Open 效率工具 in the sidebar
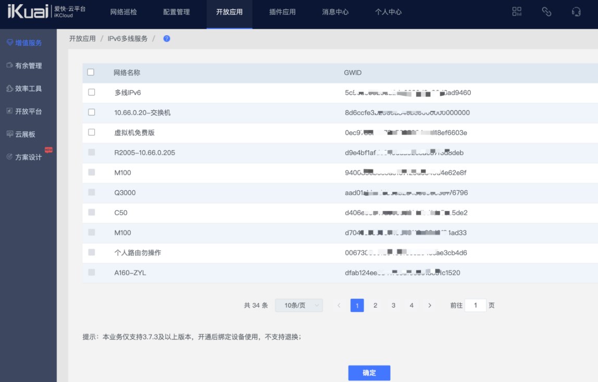Viewport: 598px width, 382px height. 29,88
